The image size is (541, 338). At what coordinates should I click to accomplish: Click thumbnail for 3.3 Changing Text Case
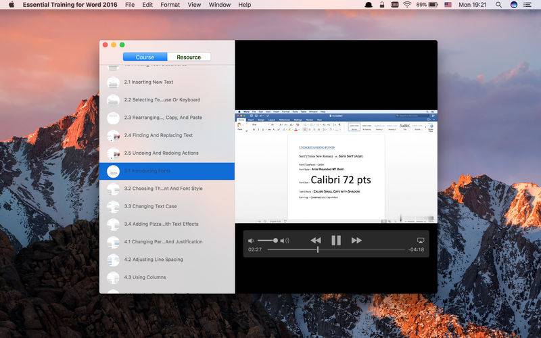point(113,207)
